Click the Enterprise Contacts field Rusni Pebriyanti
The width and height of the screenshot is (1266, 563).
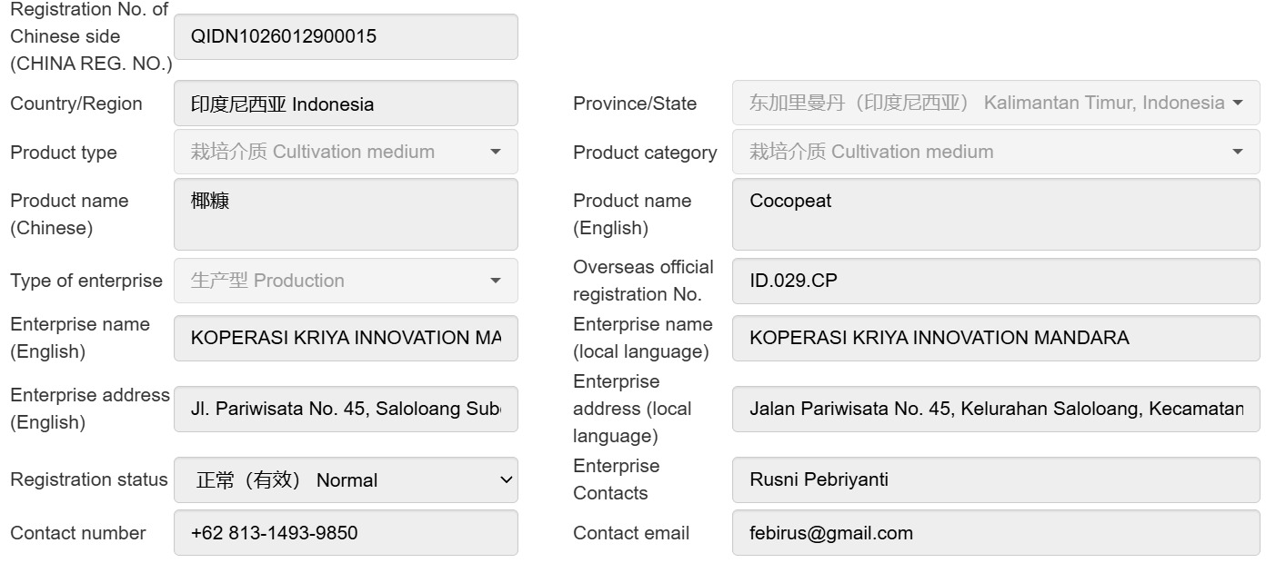(x=996, y=479)
